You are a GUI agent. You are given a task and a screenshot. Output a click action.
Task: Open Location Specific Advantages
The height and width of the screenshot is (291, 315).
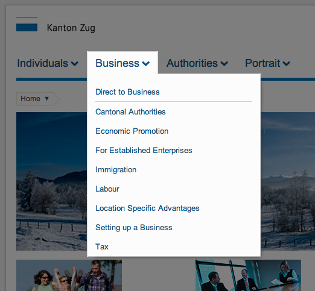point(147,208)
